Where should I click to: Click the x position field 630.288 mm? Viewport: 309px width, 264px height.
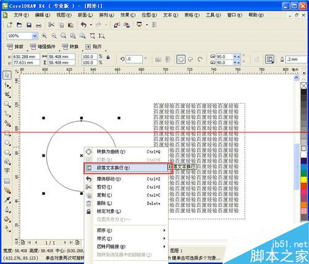coord(26,56)
